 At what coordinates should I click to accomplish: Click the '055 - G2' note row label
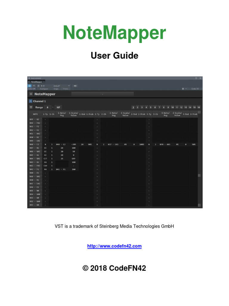tap(35, 120)
